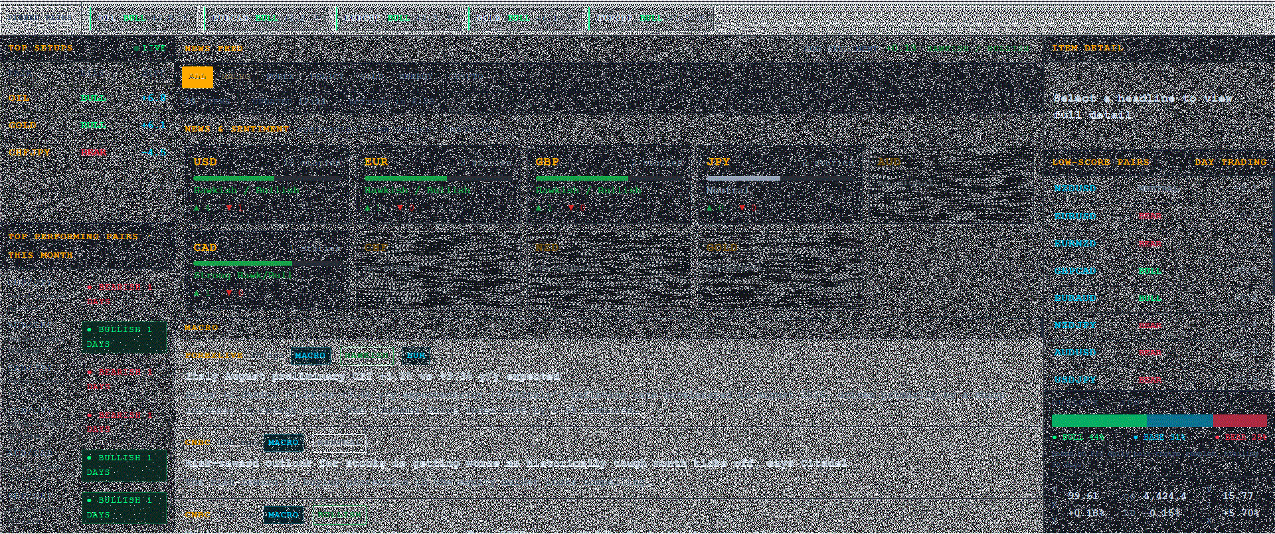
Task: Select the OIL row in Top Setups
Action: [x=87, y=98]
